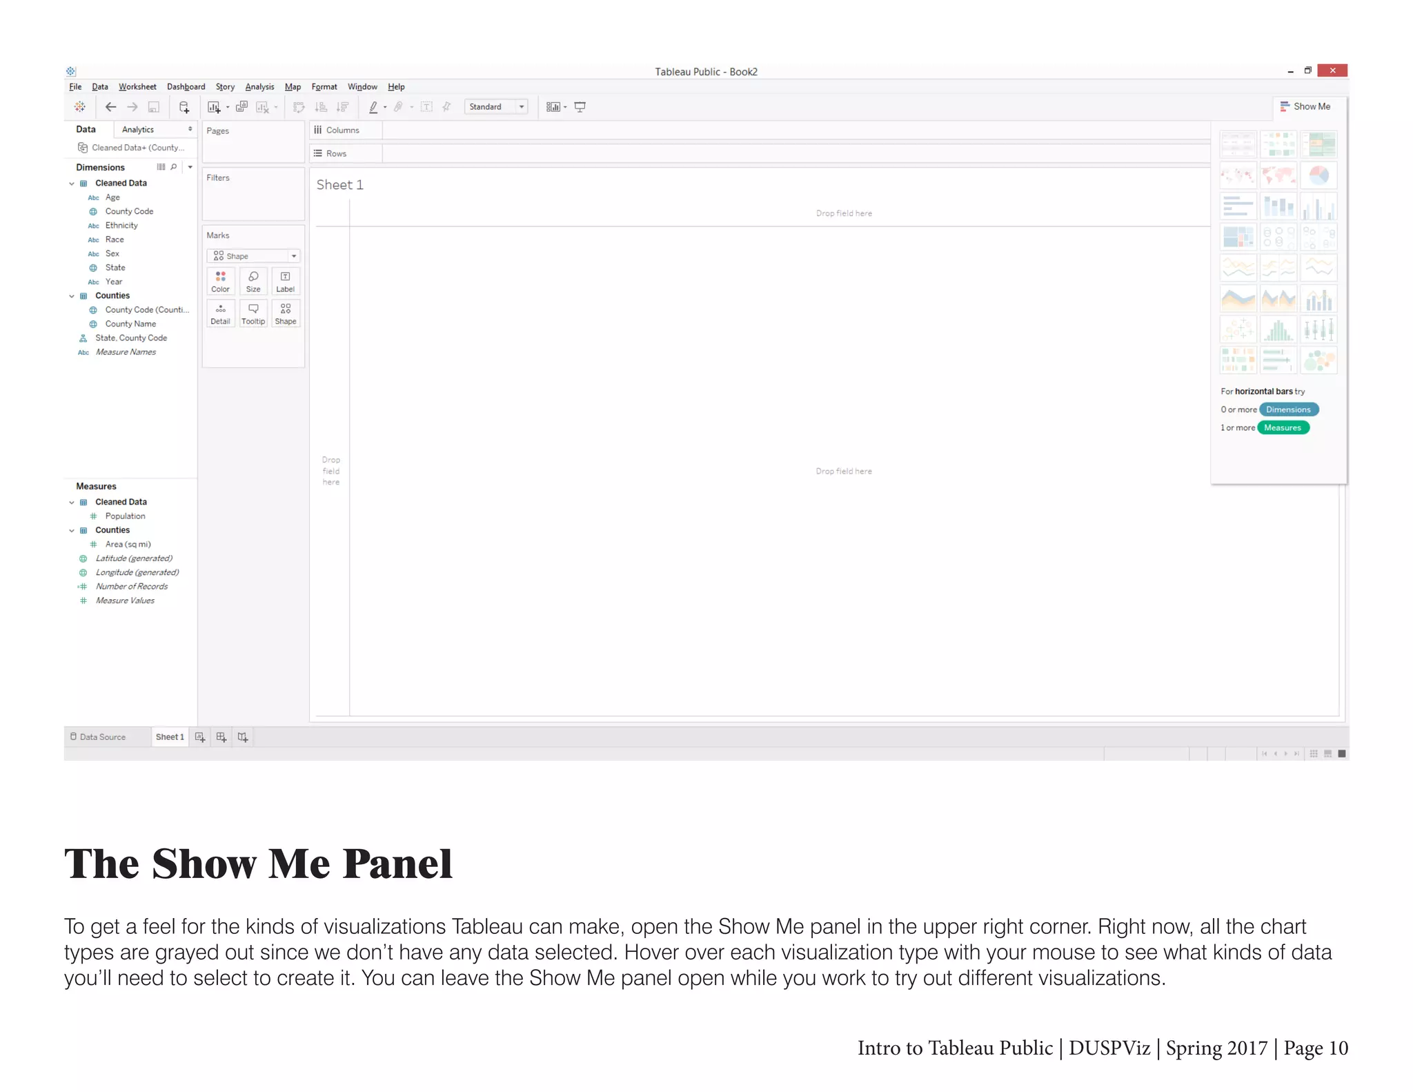Open the Dimensions pane menu arrow
1413x1092 pixels.
pyautogui.click(x=190, y=167)
